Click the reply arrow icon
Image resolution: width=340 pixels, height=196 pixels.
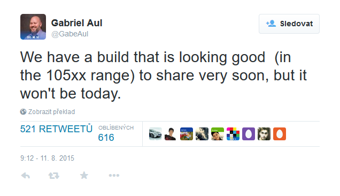coord(26,175)
